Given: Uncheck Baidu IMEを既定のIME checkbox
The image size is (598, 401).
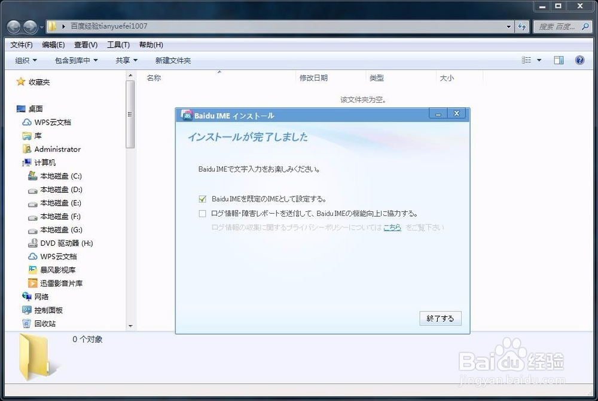Looking at the screenshot, I should (203, 199).
